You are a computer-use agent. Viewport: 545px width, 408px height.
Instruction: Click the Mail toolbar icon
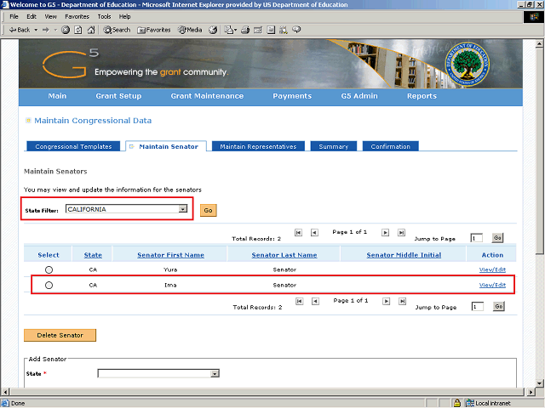230,30
